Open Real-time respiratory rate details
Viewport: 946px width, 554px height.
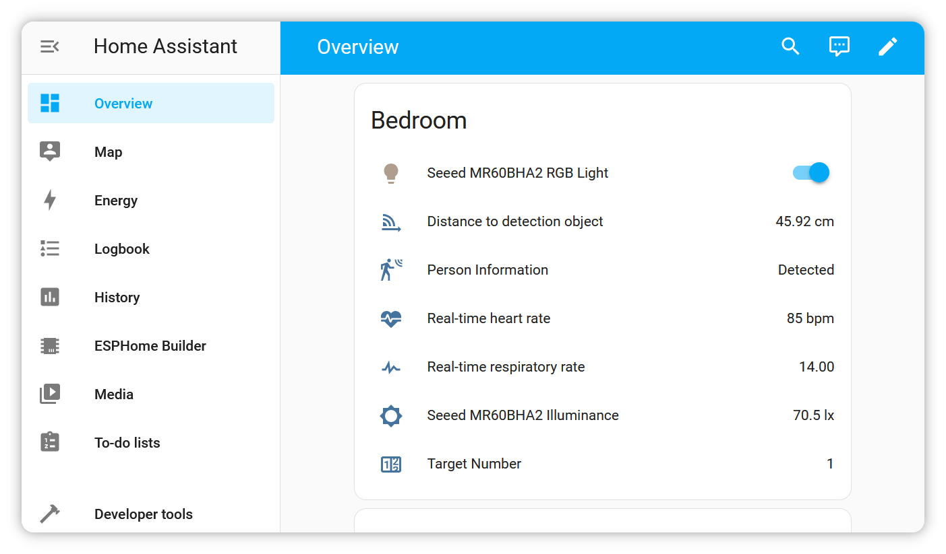tap(506, 367)
